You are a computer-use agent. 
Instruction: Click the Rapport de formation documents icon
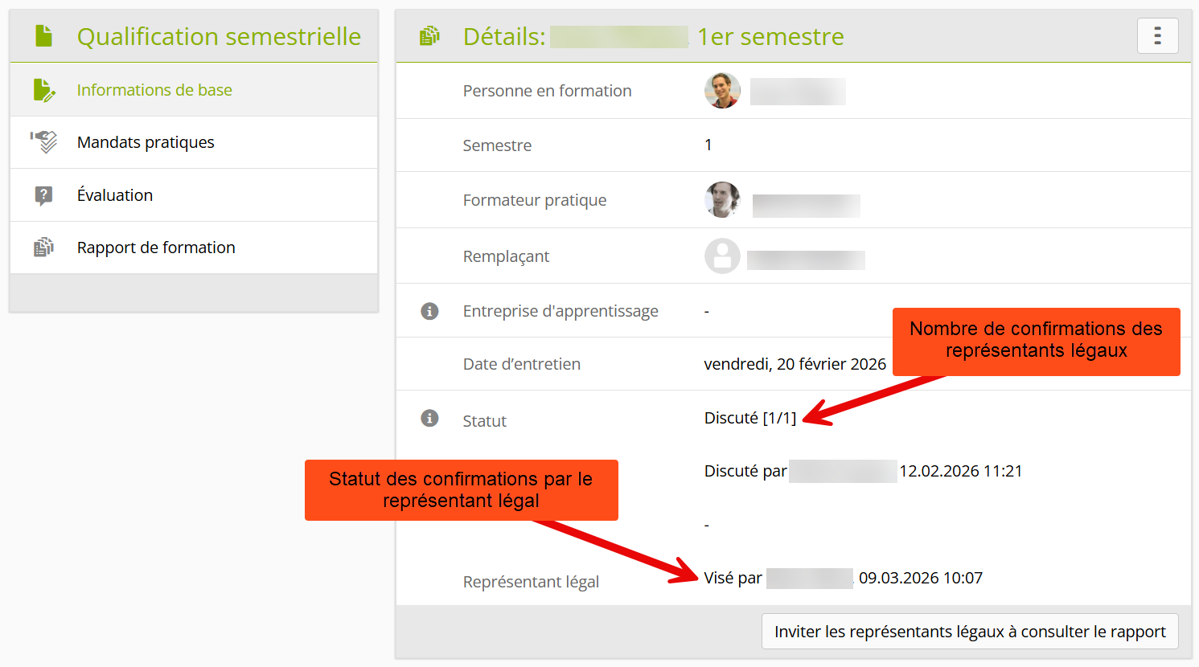[44, 248]
